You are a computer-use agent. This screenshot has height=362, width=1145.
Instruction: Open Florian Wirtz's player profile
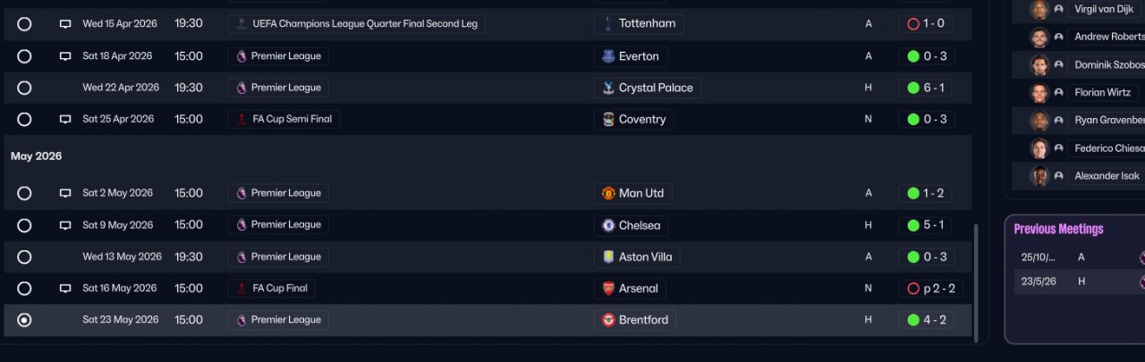(1102, 93)
